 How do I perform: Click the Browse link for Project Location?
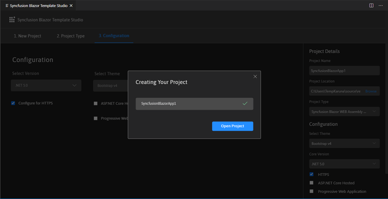[371, 91]
